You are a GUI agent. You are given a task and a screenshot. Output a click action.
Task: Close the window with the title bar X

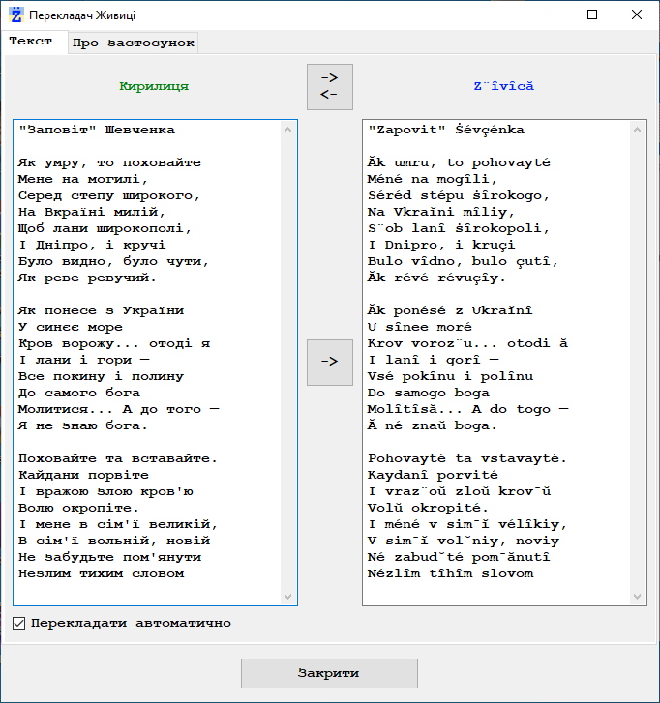tap(636, 15)
